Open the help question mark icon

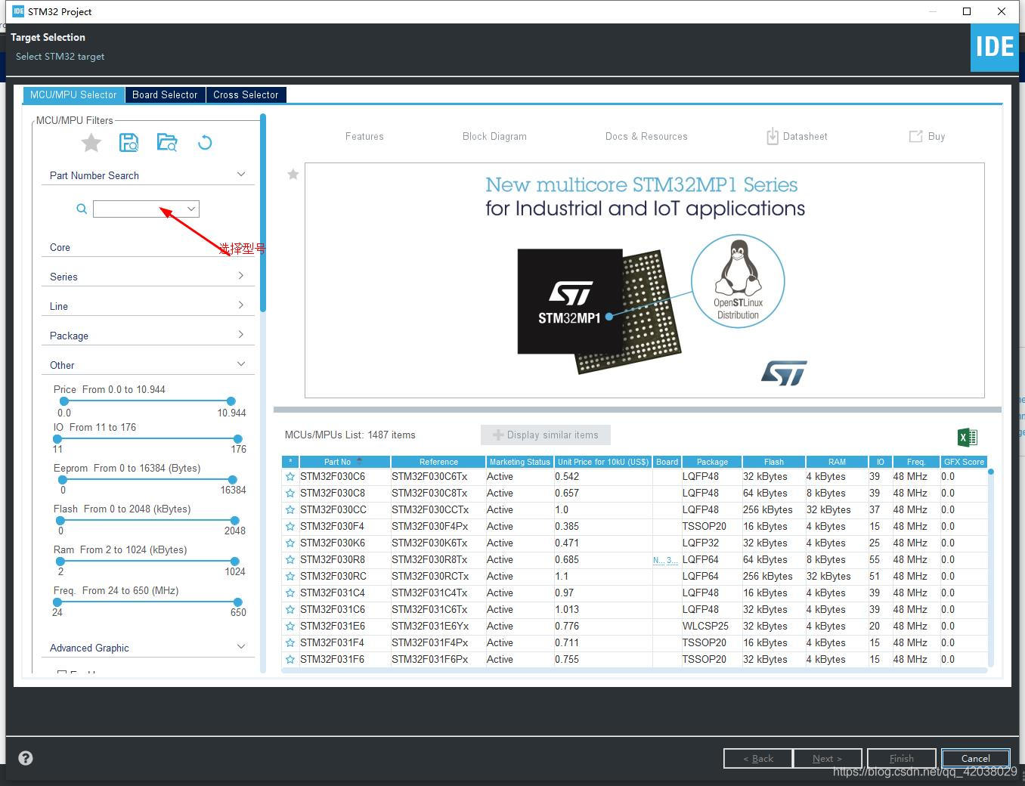[x=26, y=758]
